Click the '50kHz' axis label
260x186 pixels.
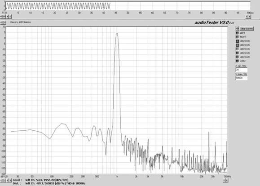pos(228,177)
